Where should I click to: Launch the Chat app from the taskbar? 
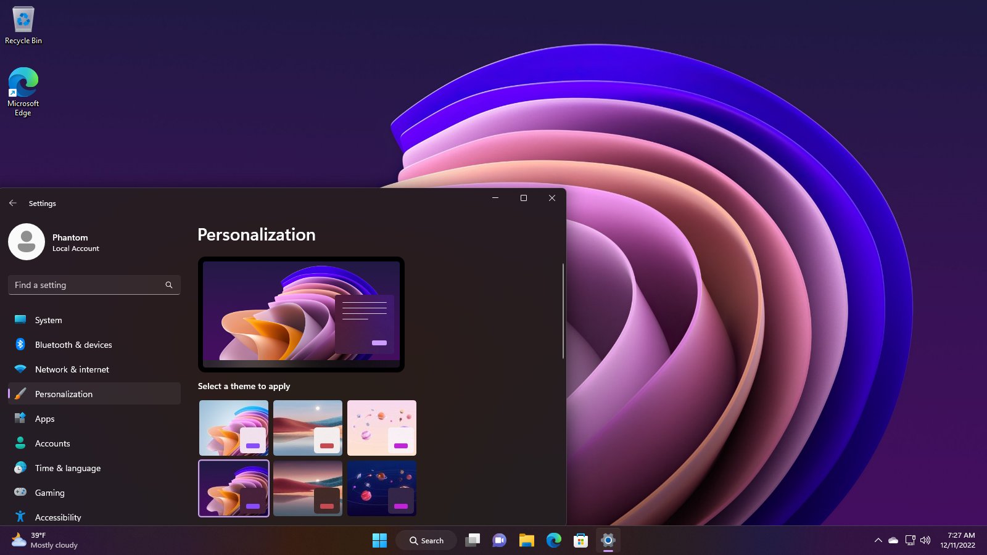pos(499,541)
